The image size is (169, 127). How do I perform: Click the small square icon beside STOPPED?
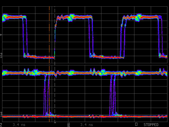[136, 124]
